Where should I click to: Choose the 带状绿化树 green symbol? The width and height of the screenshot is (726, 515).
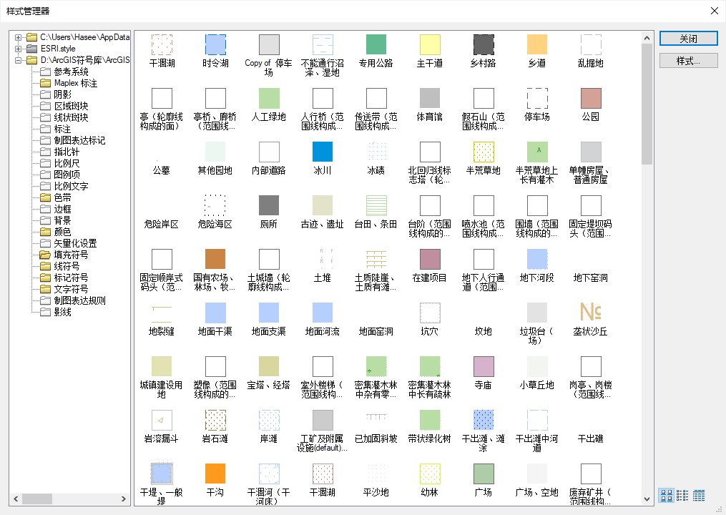430,420
